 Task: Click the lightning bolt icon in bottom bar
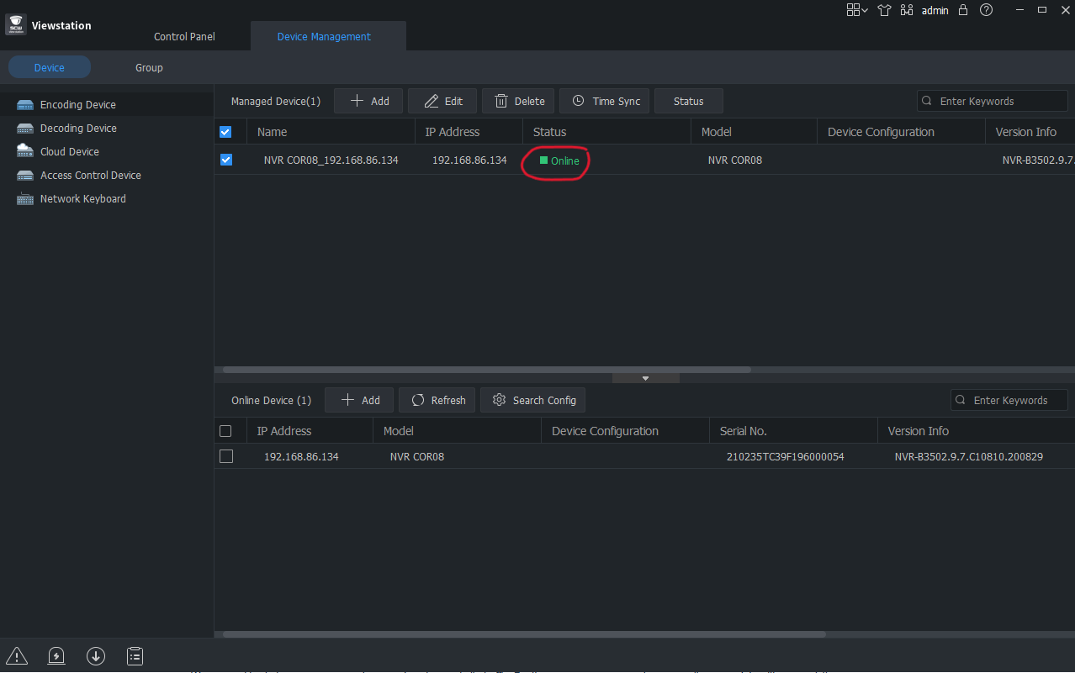56,656
